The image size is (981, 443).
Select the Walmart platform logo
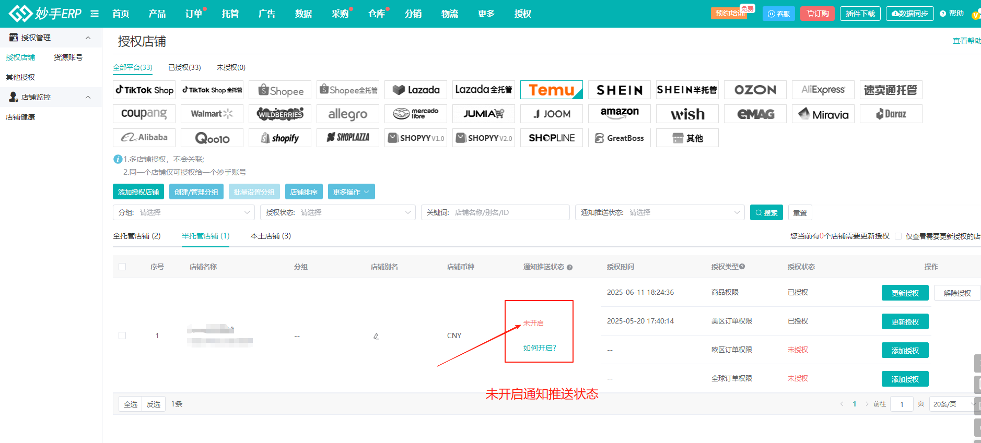(212, 114)
